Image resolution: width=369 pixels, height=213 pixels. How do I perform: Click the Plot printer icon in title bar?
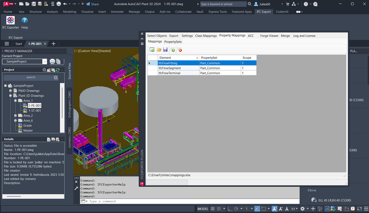(59, 4)
